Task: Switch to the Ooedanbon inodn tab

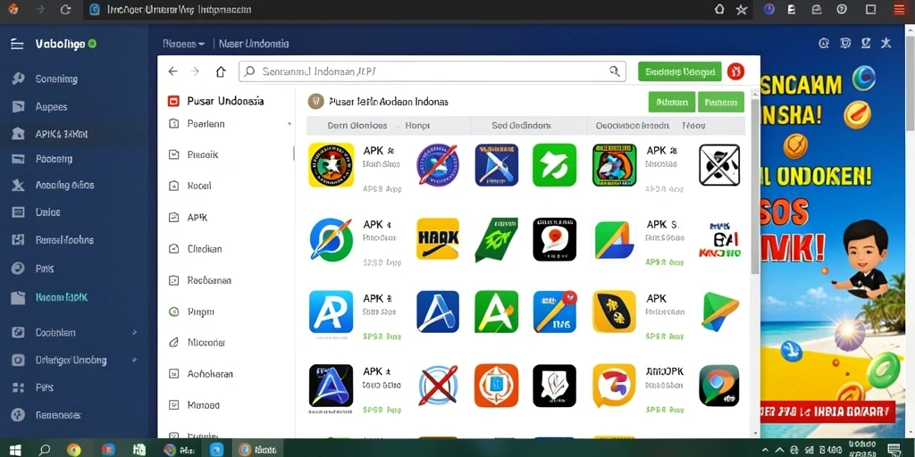Action: 633,125
